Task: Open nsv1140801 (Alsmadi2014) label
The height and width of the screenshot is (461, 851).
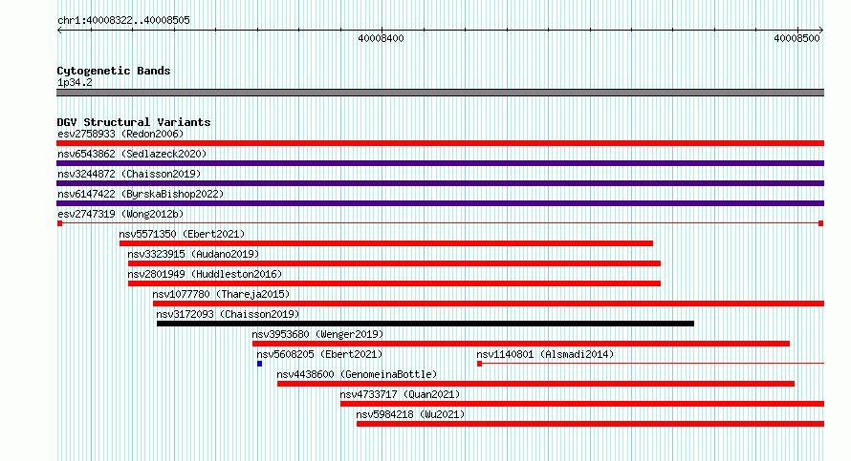Action: pyautogui.click(x=545, y=354)
